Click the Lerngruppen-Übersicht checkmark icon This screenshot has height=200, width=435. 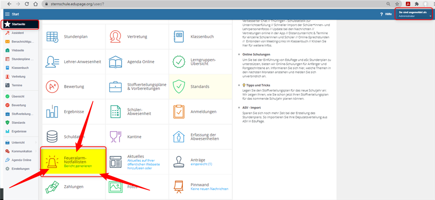[x=179, y=61]
